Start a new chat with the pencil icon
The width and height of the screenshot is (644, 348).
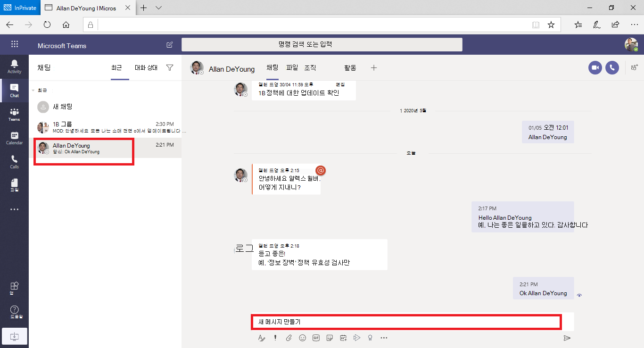coord(169,44)
